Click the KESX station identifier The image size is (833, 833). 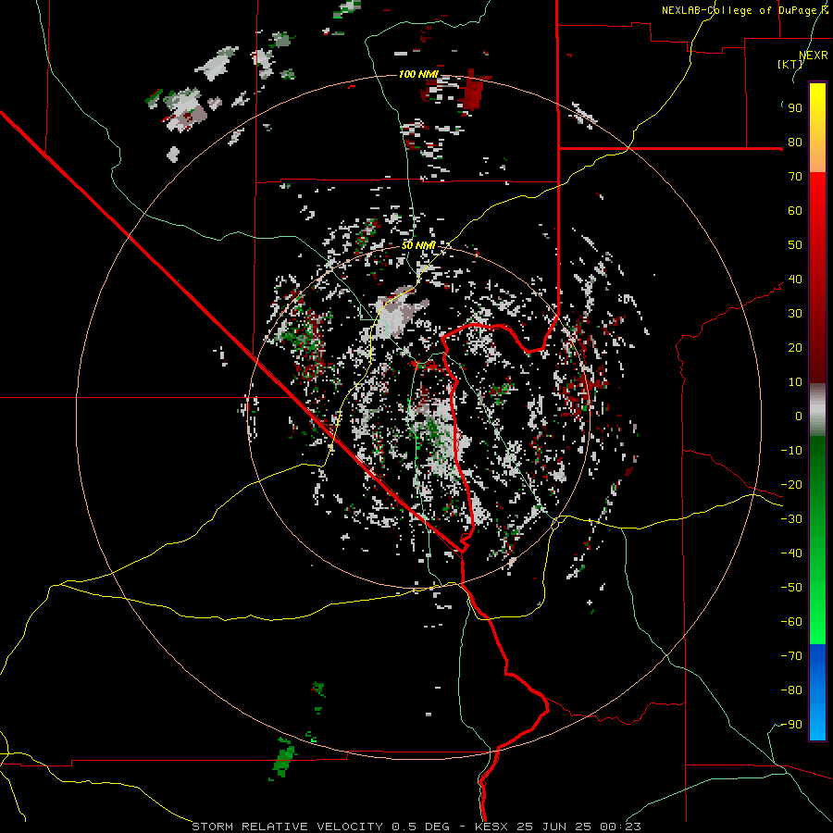(x=492, y=827)
